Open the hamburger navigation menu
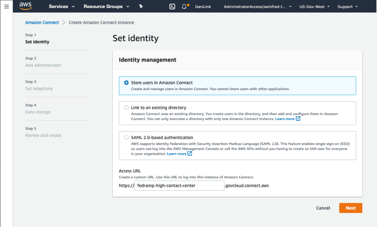 pos(7,6)
